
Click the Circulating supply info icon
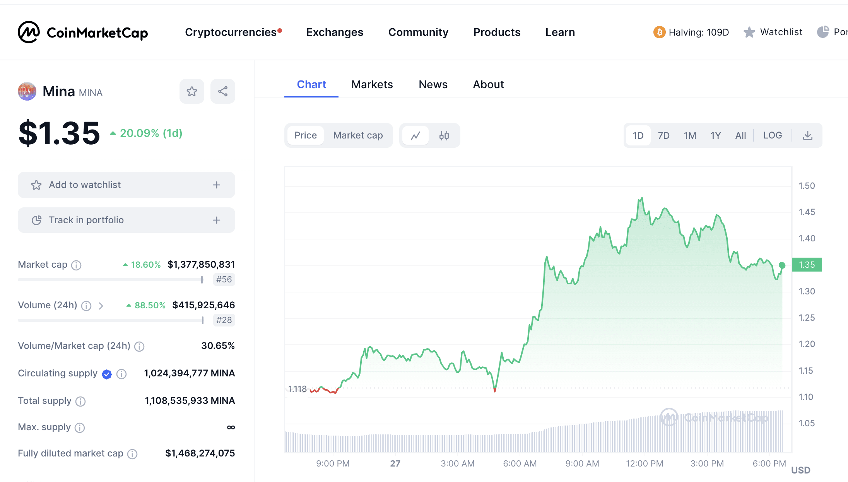[121, 374]
